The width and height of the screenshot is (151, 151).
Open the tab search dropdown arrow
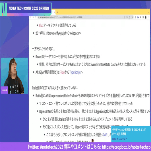[148, 12]
